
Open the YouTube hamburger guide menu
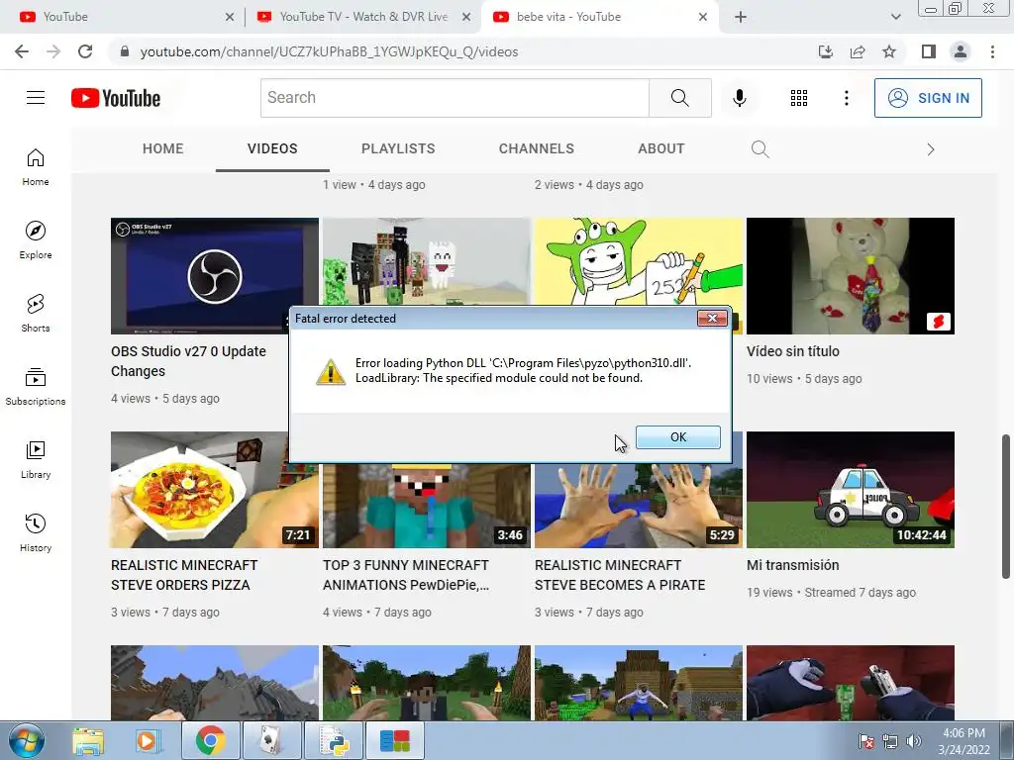coord(36,98)
